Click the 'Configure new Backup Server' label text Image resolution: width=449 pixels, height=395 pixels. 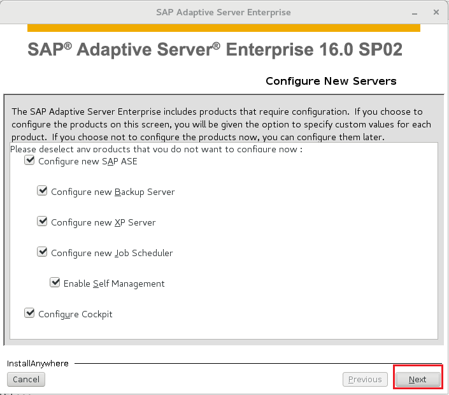(x=113, y=192)
